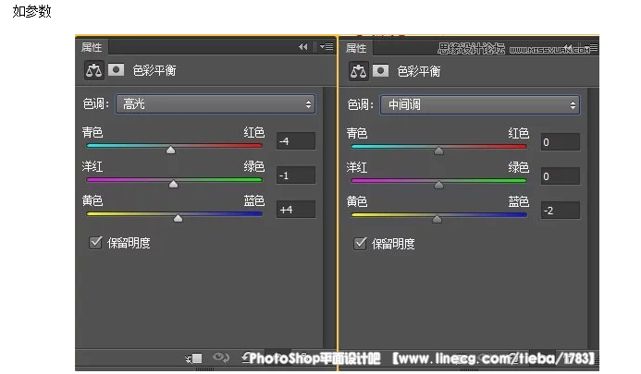The height and width of the screenshot is (374, 641).
Task: Open the 色调 dropdown showing 中间调
Action: pyautogui.click(x=480, y=105)
